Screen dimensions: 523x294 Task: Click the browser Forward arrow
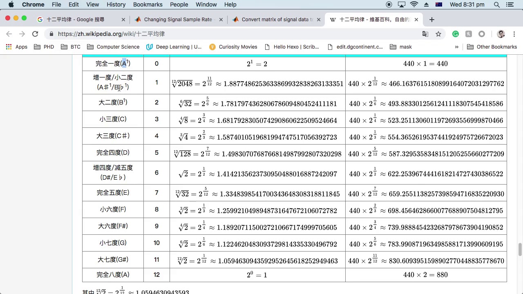click(x=22, y=34)
